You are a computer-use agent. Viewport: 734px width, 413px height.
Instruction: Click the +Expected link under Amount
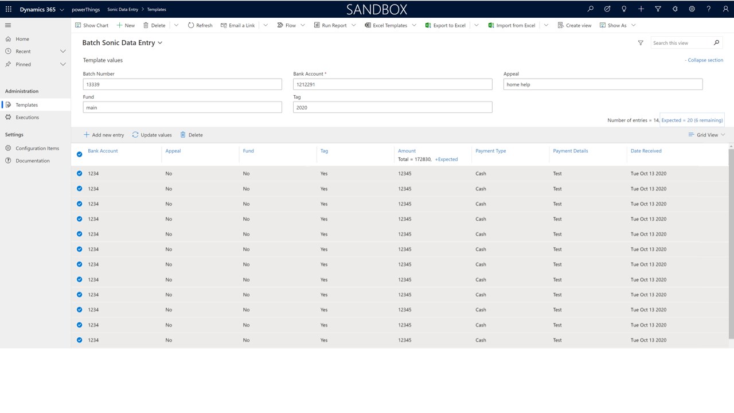point(446,159)
